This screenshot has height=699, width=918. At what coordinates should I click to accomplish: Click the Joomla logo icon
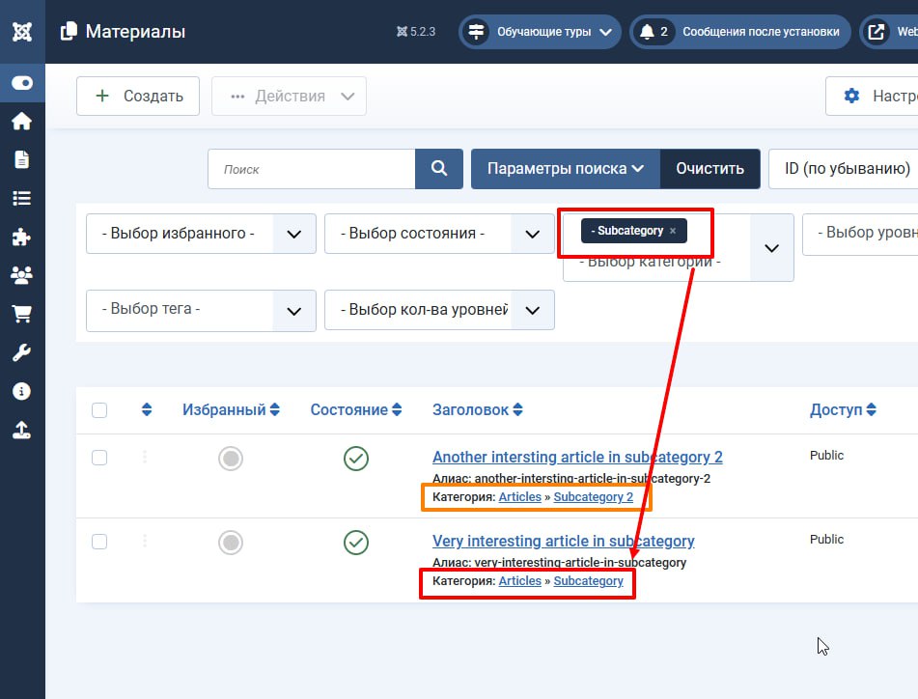pyautogui.click(x=22, y=32)
